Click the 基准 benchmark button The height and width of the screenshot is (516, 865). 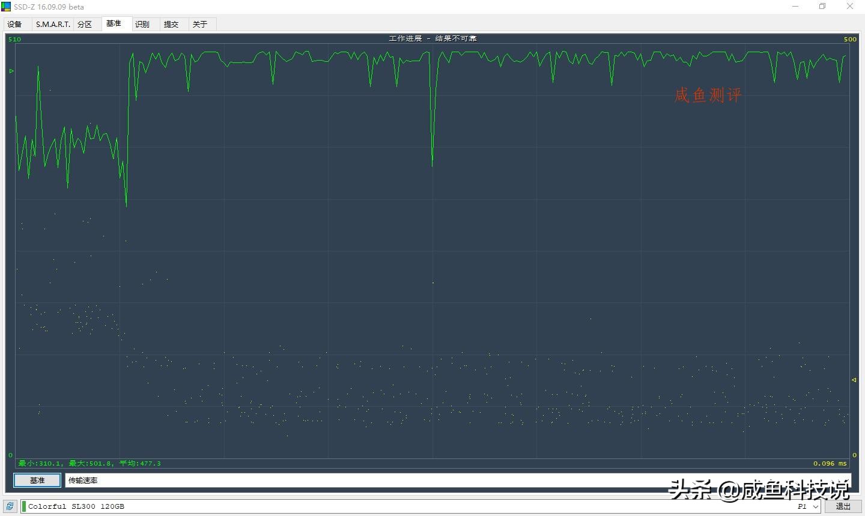37,480
